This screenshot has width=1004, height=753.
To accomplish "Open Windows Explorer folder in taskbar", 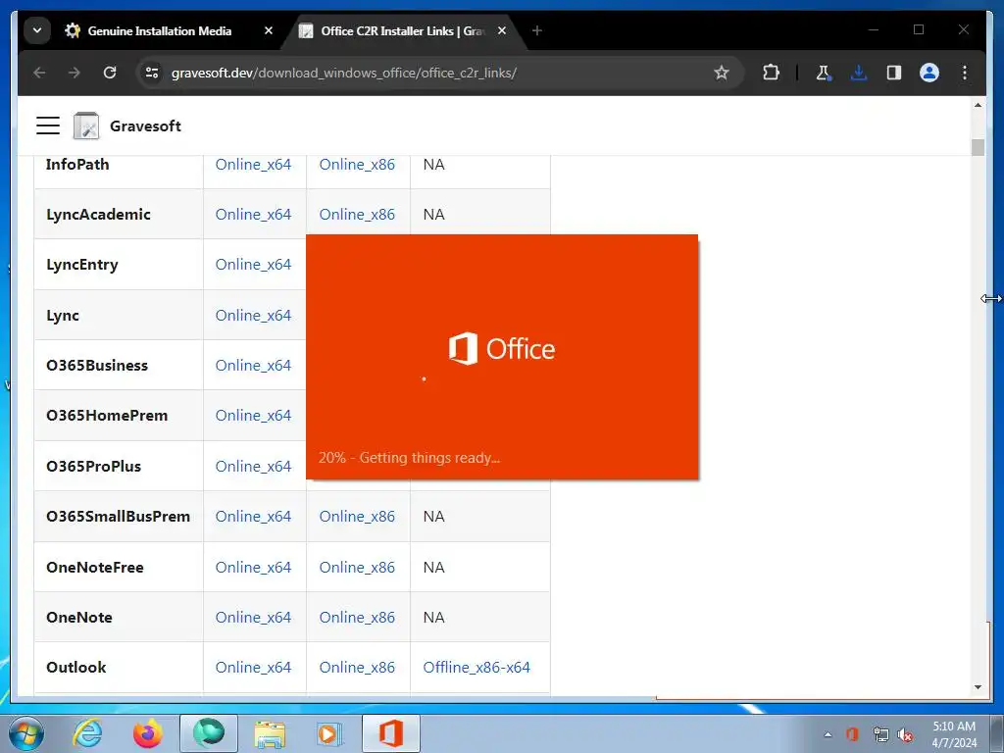I will (x=270, y=733).
